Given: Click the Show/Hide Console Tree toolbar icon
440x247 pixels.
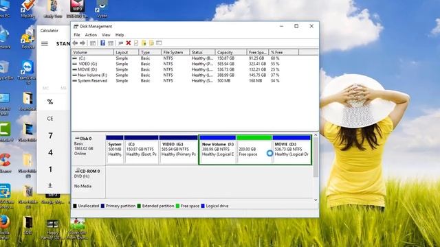Looking at the screenshot, I should tap(93, 43).
